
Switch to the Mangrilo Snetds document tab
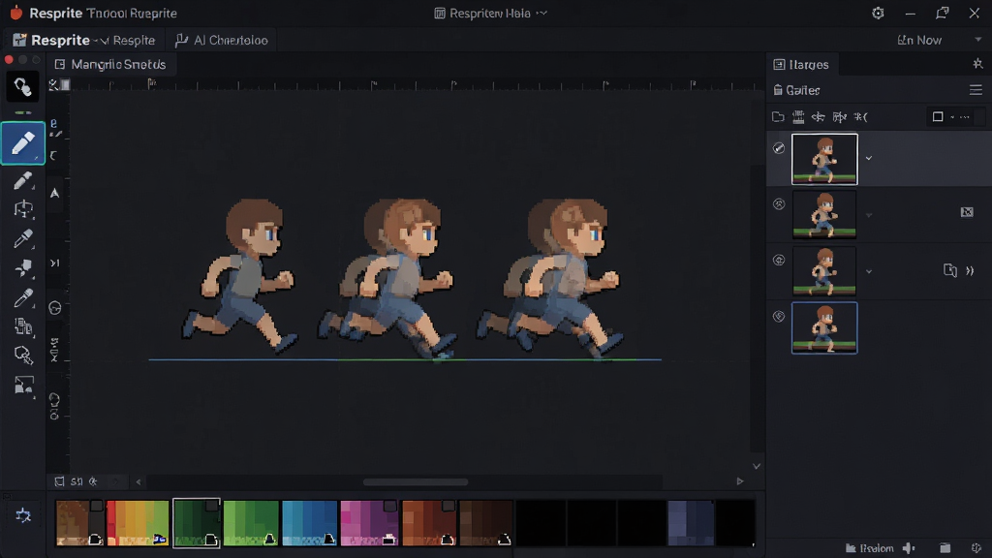[x=110, y=65]
